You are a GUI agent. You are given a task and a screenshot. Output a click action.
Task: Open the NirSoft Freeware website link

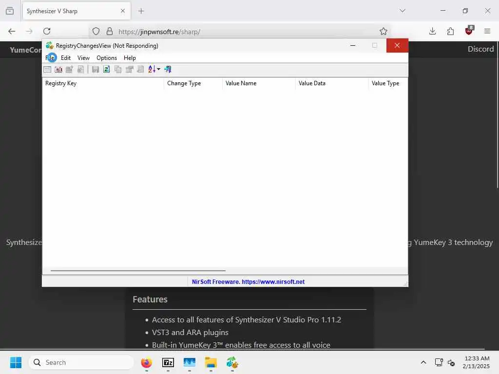pyautogui.click(x=248, y=282)
